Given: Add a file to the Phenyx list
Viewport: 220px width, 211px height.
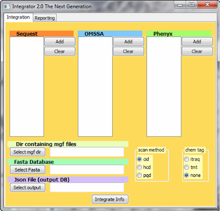Looking at the screenshot, I should click(197, 42).
